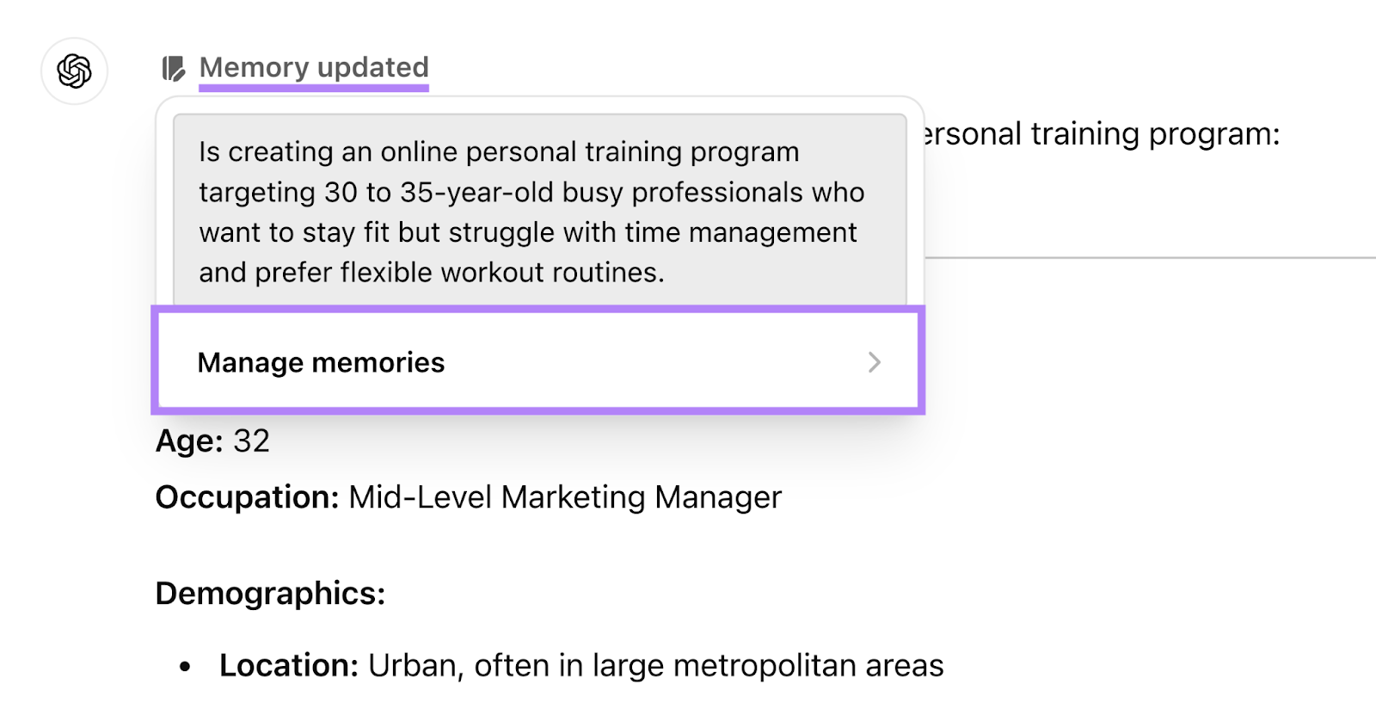The width and height of the screenshot is (1376, 715).
Task: Expand the memory details via the chevron arrow
Action: tap(875, 362)
